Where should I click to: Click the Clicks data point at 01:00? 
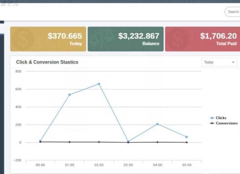point(69,95)
